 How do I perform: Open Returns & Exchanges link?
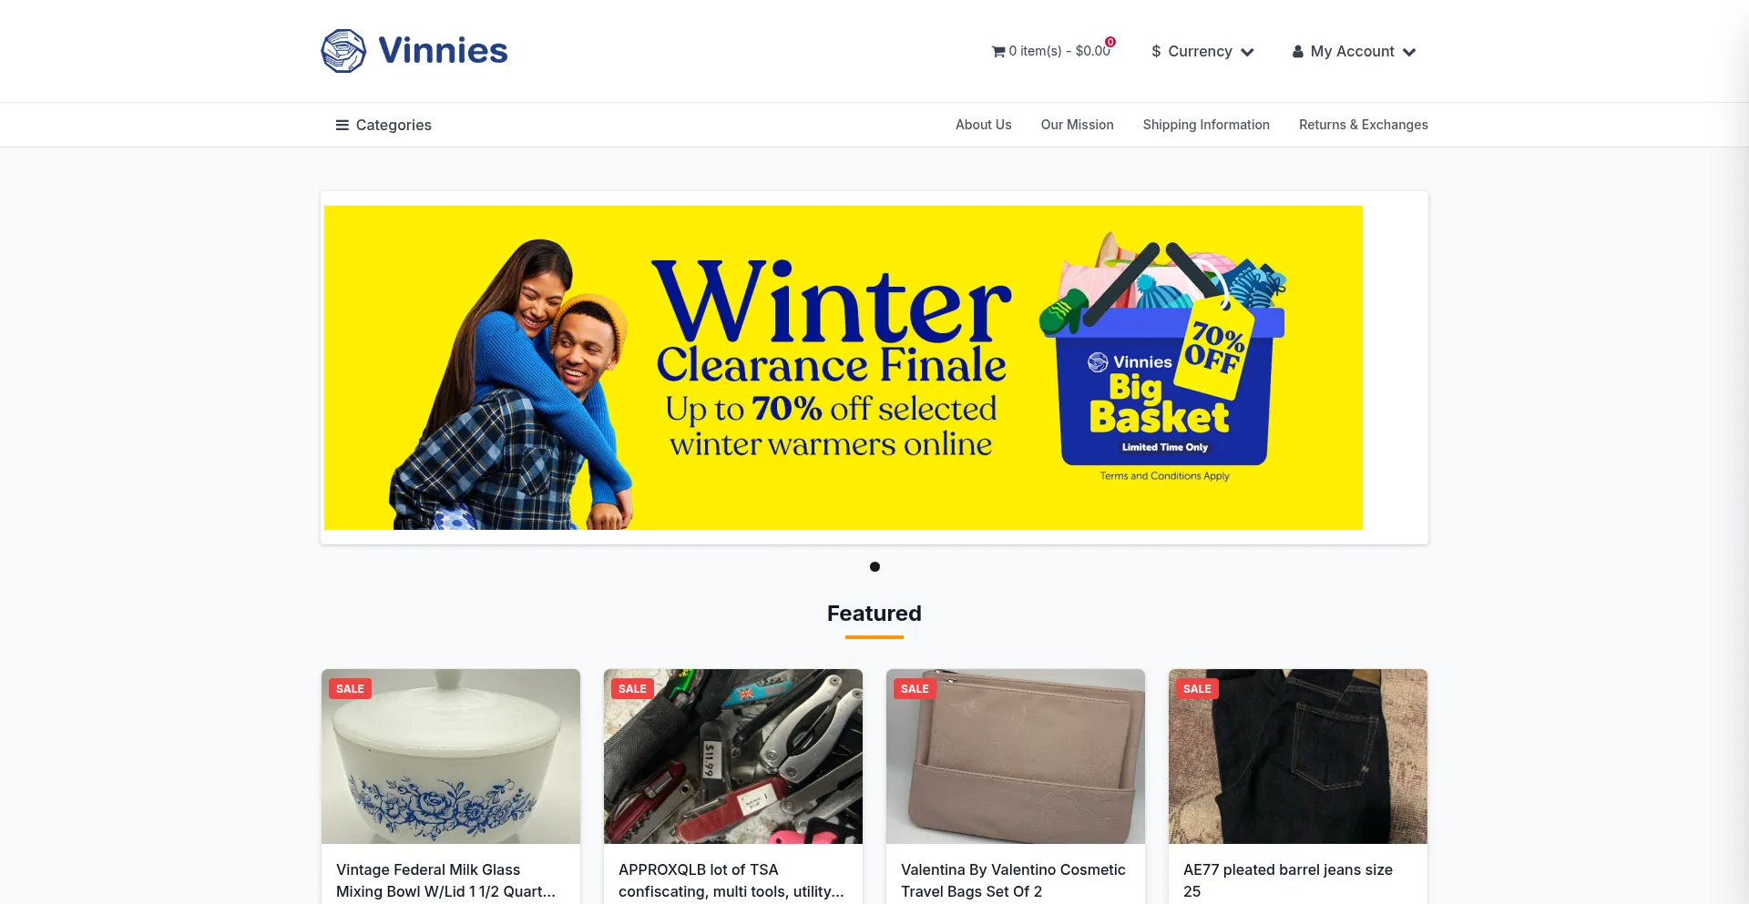[1363, 125]
